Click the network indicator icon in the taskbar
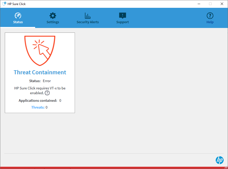228x169 pixels. (226, 167)
